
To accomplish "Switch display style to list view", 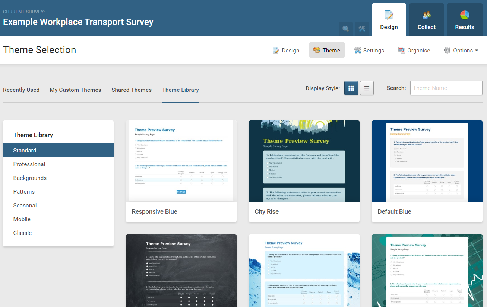I will pyautogui.click(x=367, y=88).
